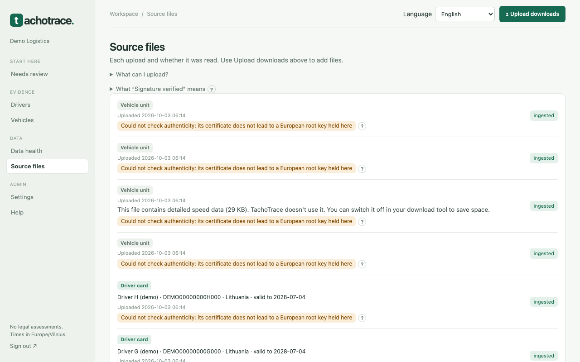Go to Vehicles page
580x362 pixels.
[x=47, y=120]
